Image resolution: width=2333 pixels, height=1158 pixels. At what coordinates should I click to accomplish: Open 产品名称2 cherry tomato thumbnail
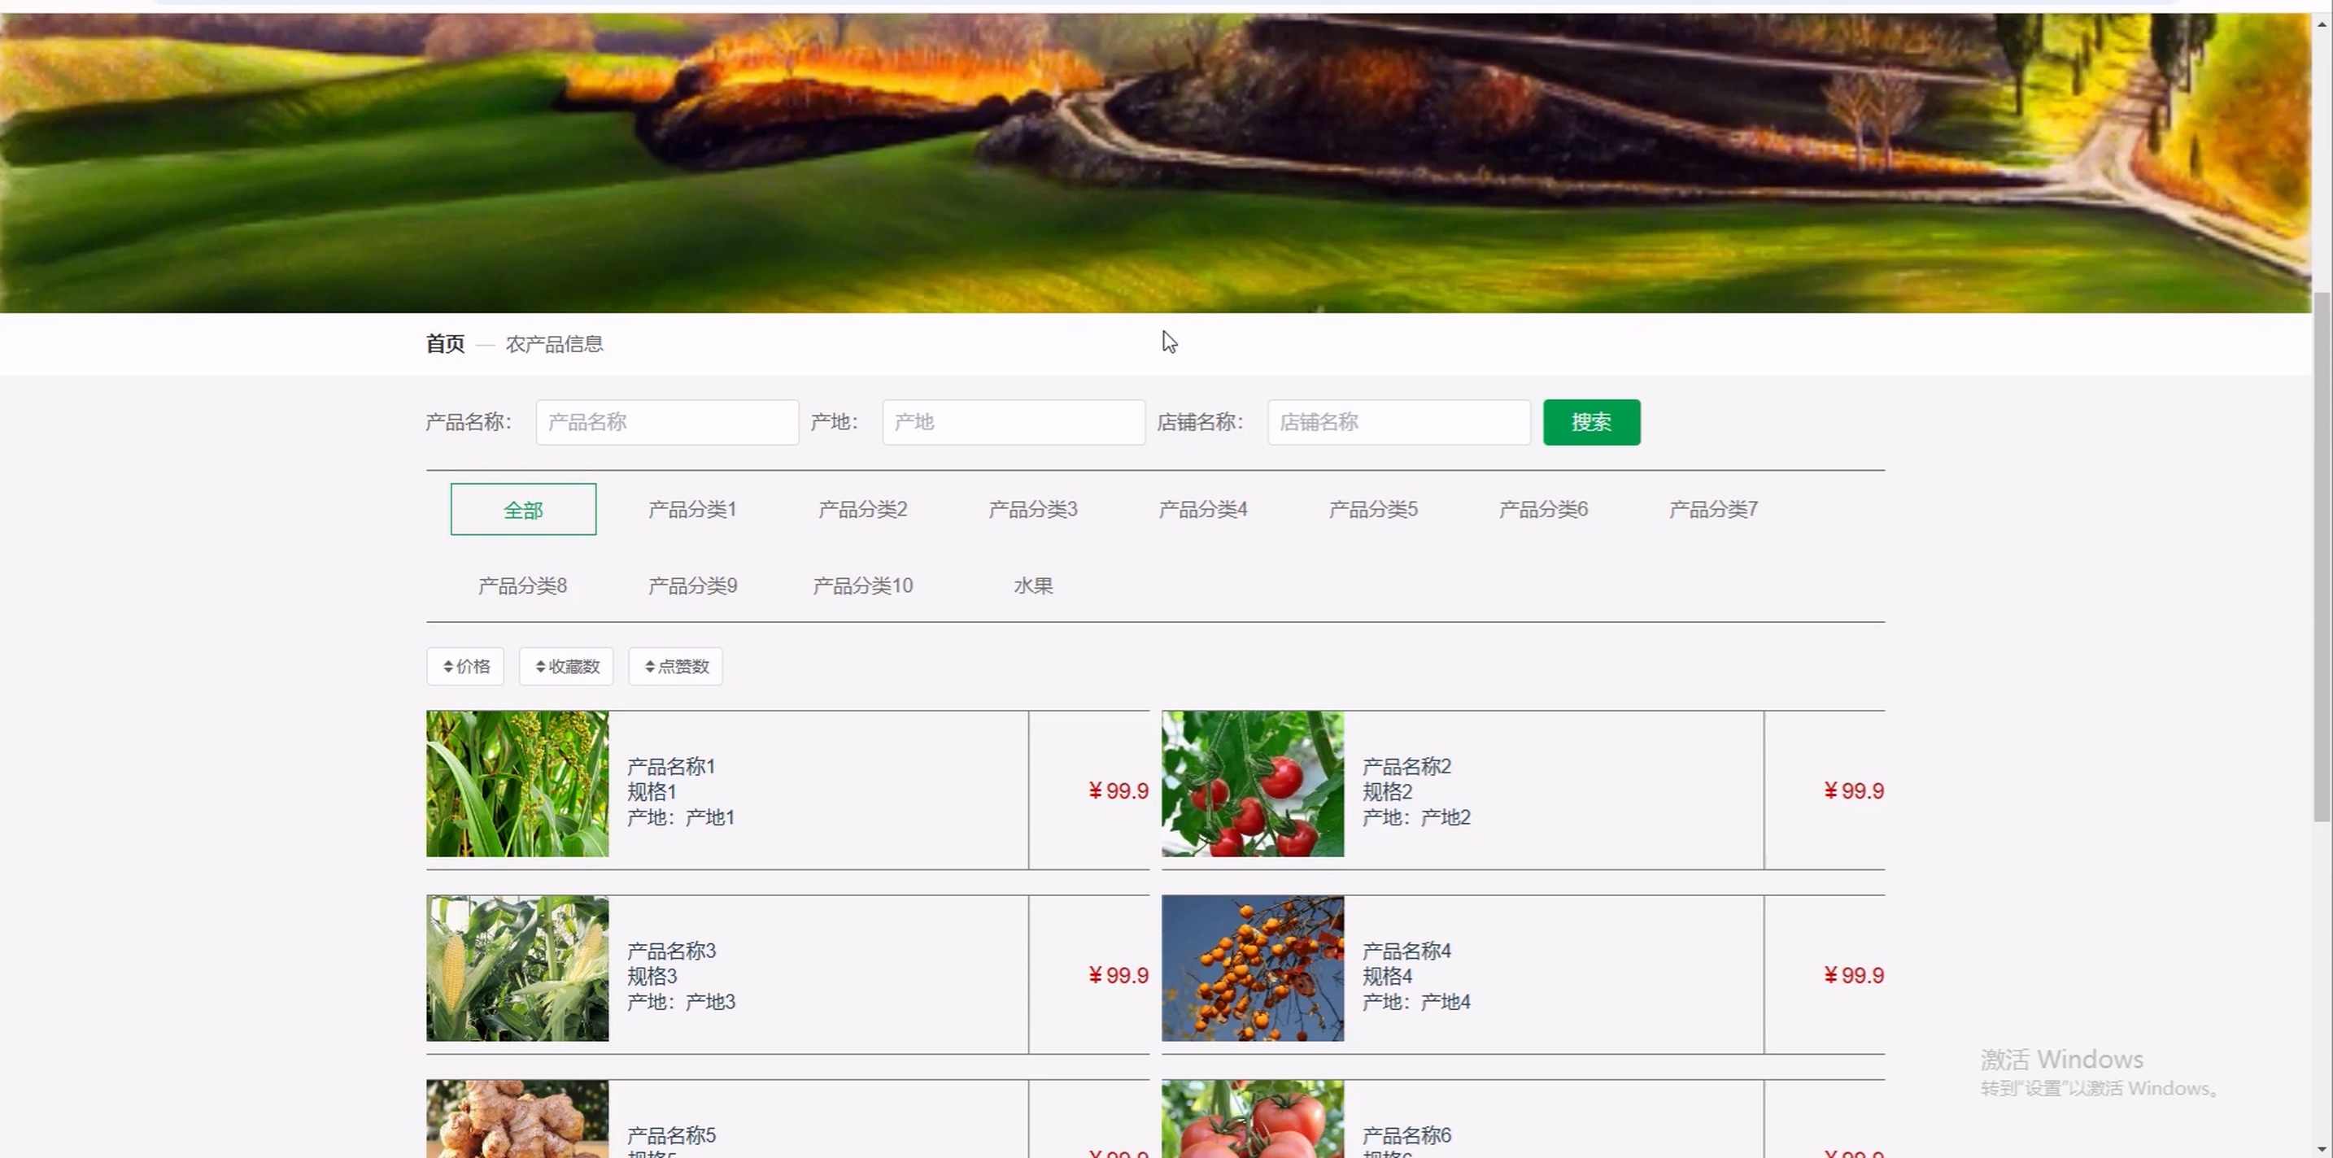[x=1253, y=784]
